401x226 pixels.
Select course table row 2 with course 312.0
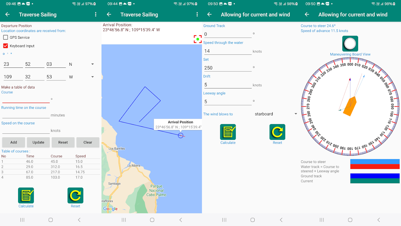50,167
